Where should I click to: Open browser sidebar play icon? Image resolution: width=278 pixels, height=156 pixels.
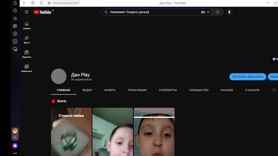tap(15, 34)
